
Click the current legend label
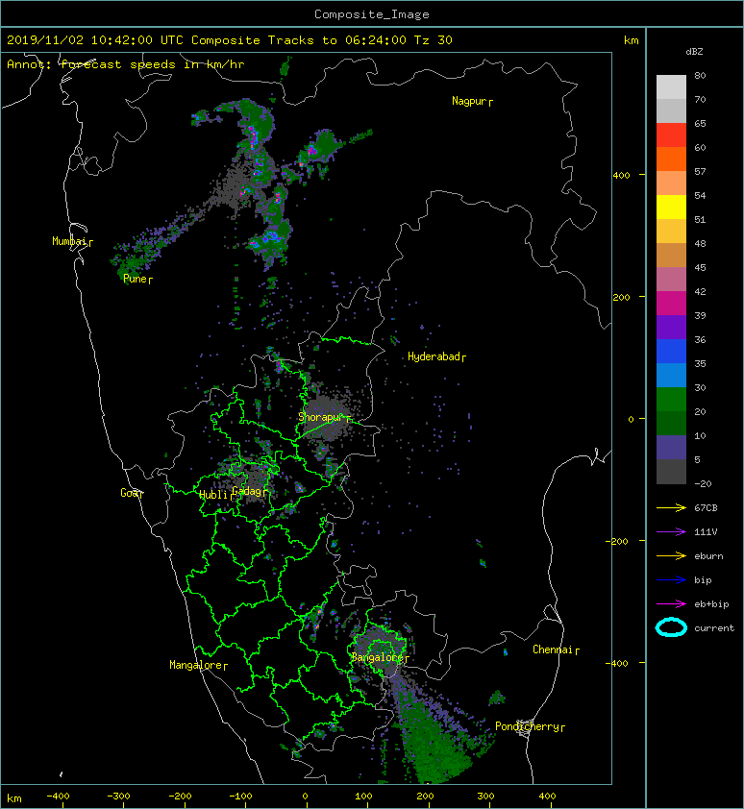coord(714,628)
